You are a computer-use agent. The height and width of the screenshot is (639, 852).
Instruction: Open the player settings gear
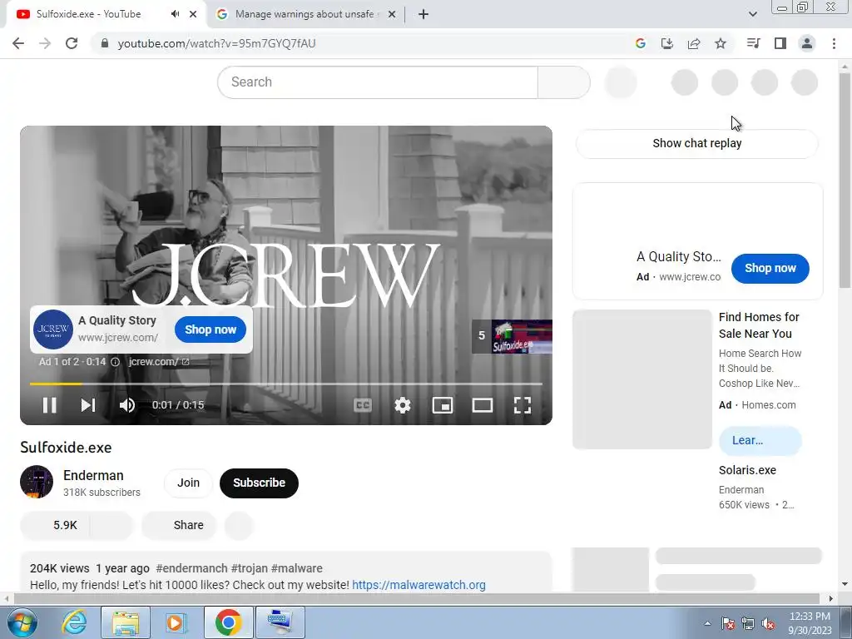pyautogui.click(x=402, y=405)
